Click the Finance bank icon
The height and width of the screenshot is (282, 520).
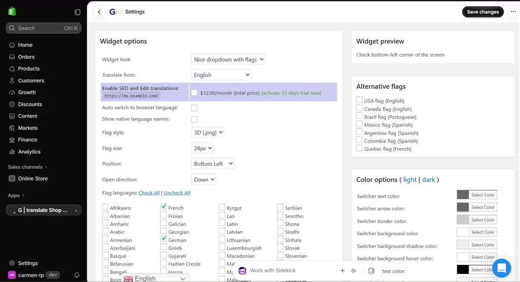click(12, 140)
